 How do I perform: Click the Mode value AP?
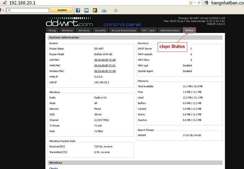click(96, 103)
